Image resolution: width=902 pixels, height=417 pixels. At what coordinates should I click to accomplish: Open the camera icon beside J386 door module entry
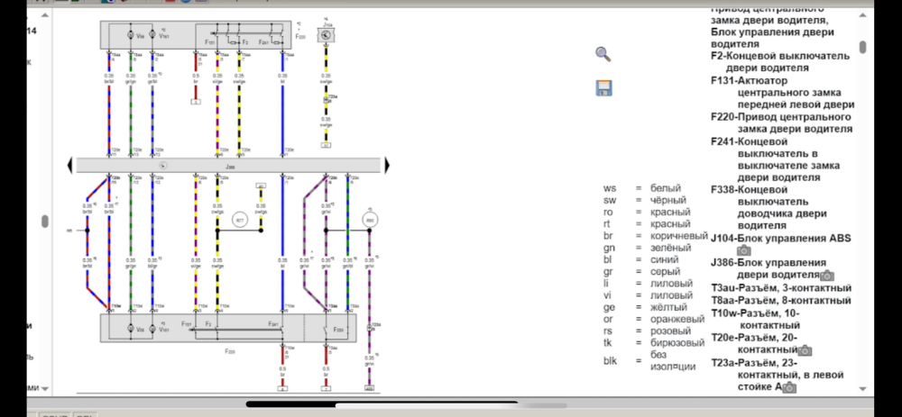click(827, 276)
